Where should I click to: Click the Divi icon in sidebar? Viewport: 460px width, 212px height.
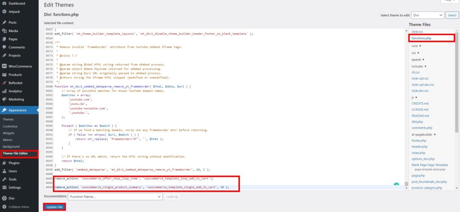(4, 198)
